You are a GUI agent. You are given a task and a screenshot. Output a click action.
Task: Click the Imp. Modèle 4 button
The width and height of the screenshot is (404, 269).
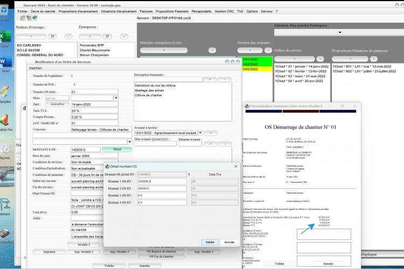pyautogui.click(x=204, y=251)
